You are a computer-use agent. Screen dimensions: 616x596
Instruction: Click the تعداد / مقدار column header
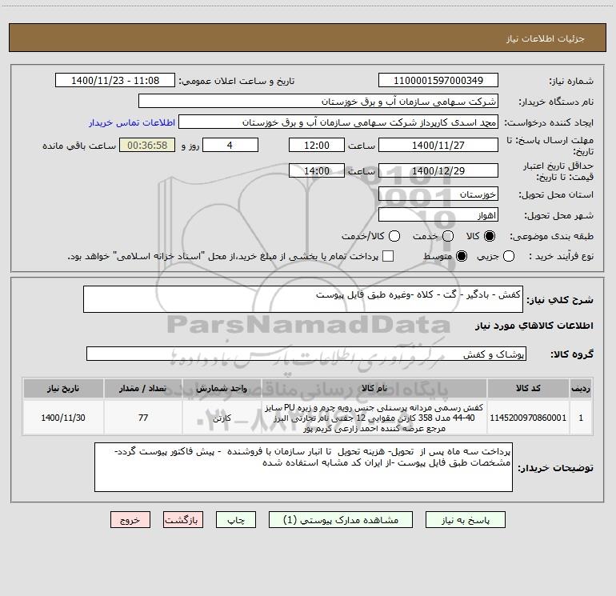click(143, 388)
